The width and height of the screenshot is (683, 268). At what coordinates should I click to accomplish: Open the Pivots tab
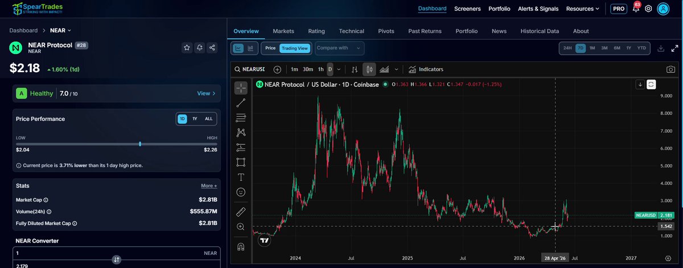coord(386,31)
